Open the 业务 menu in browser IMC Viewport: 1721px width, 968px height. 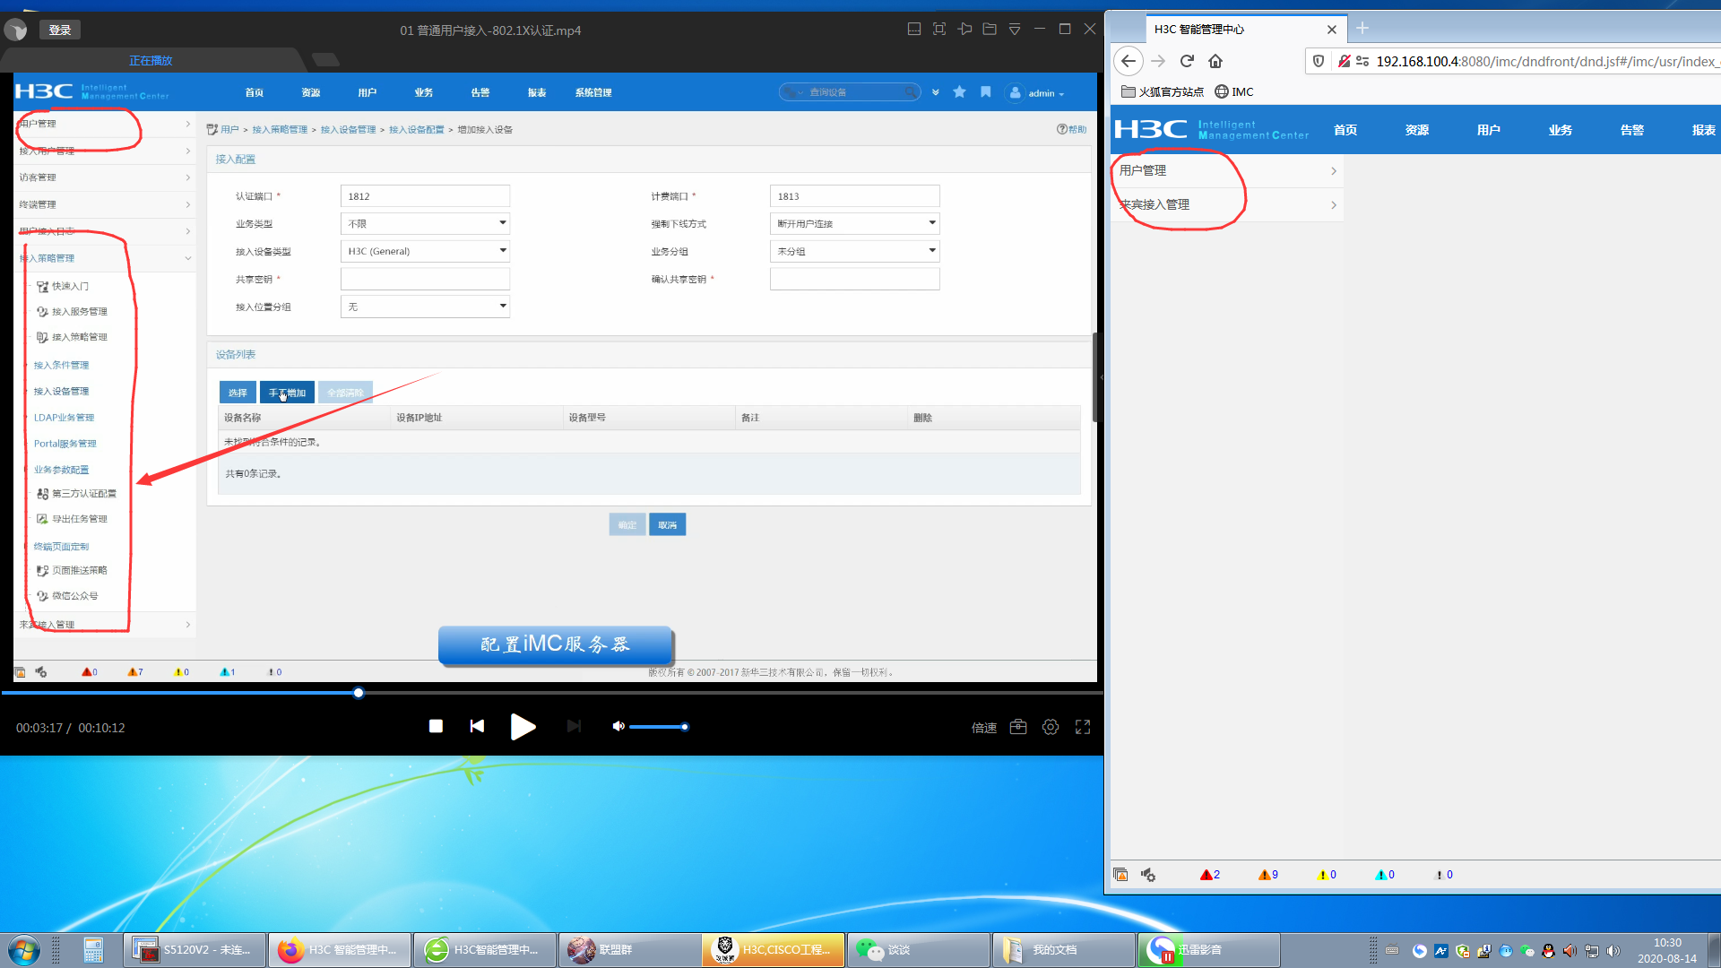click(1560, 130)
